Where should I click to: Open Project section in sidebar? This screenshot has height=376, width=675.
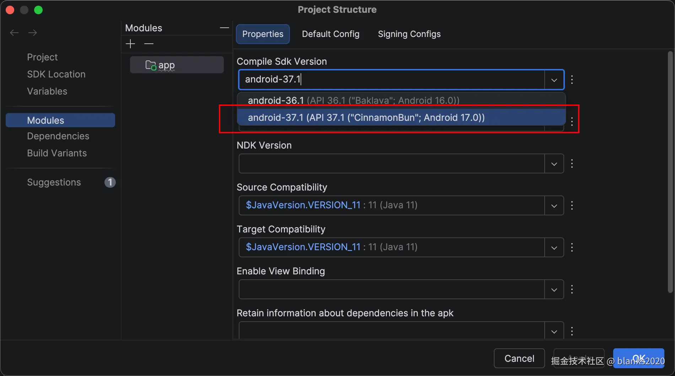coord(42,57)
